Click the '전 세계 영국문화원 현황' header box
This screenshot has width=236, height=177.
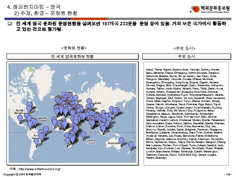point(72,56)
